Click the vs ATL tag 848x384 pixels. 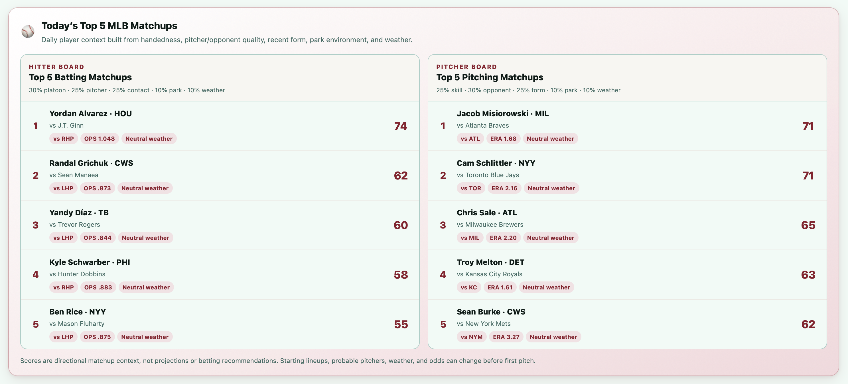470,139
